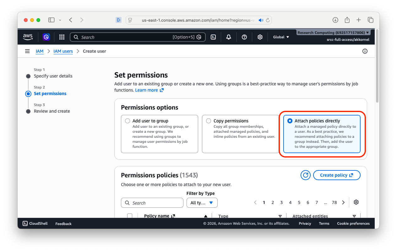397x252 pixels.
Task: Click the Policy name column header
Action: coord(160,216)
